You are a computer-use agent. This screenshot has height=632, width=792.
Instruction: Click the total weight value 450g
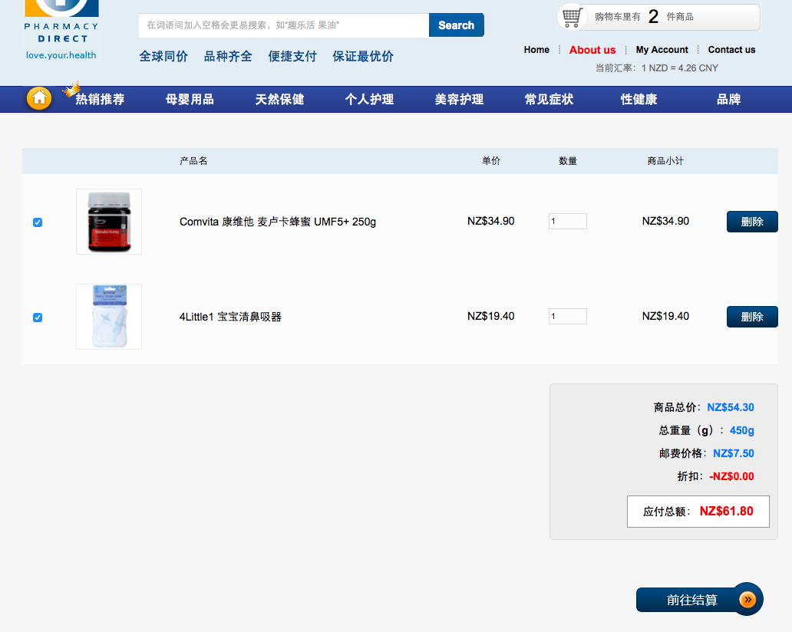pyautogui.click(x=742, y=430)
